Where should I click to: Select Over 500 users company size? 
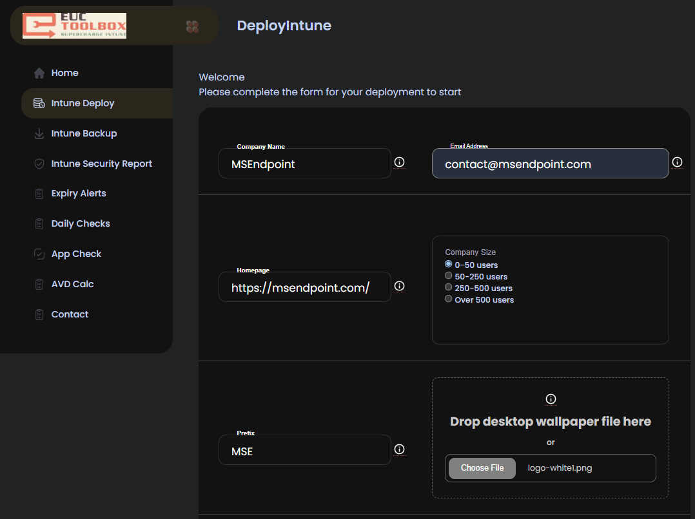(x=448, y=299)
